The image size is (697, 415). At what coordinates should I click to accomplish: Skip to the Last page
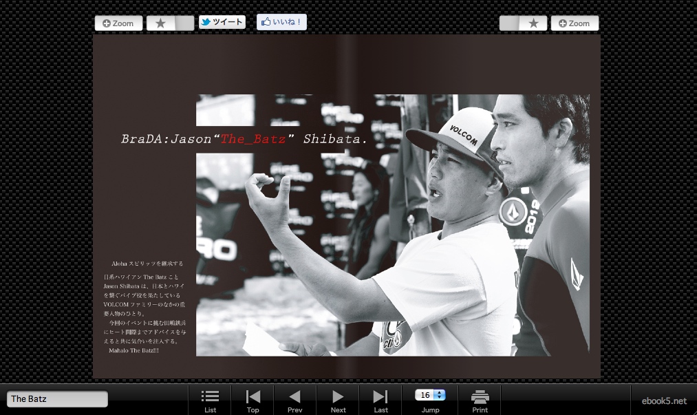click(x=380, y=400)
